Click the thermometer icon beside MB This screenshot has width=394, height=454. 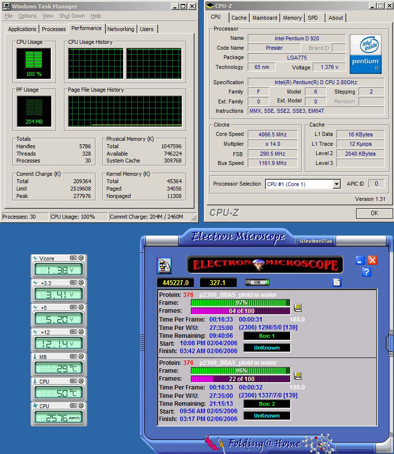coord(35,357)
